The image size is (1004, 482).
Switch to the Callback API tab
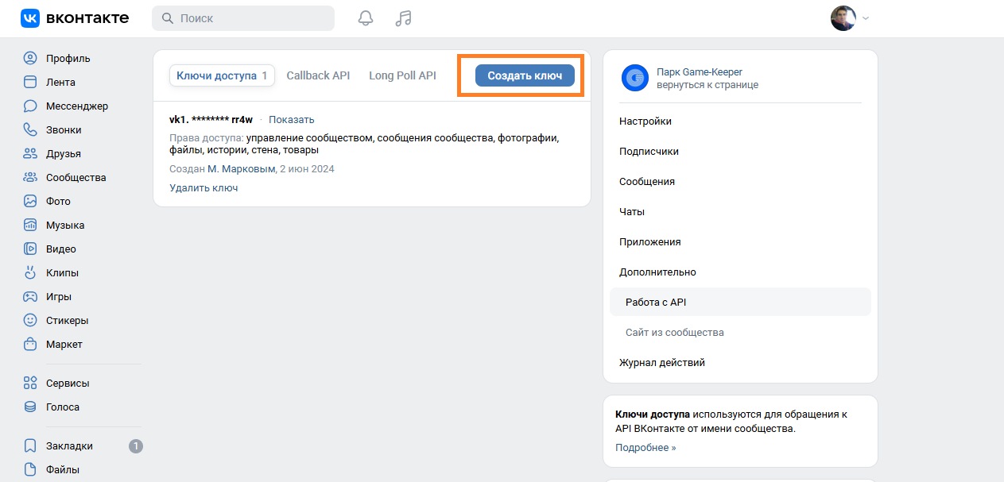click(x=318, y=75)
